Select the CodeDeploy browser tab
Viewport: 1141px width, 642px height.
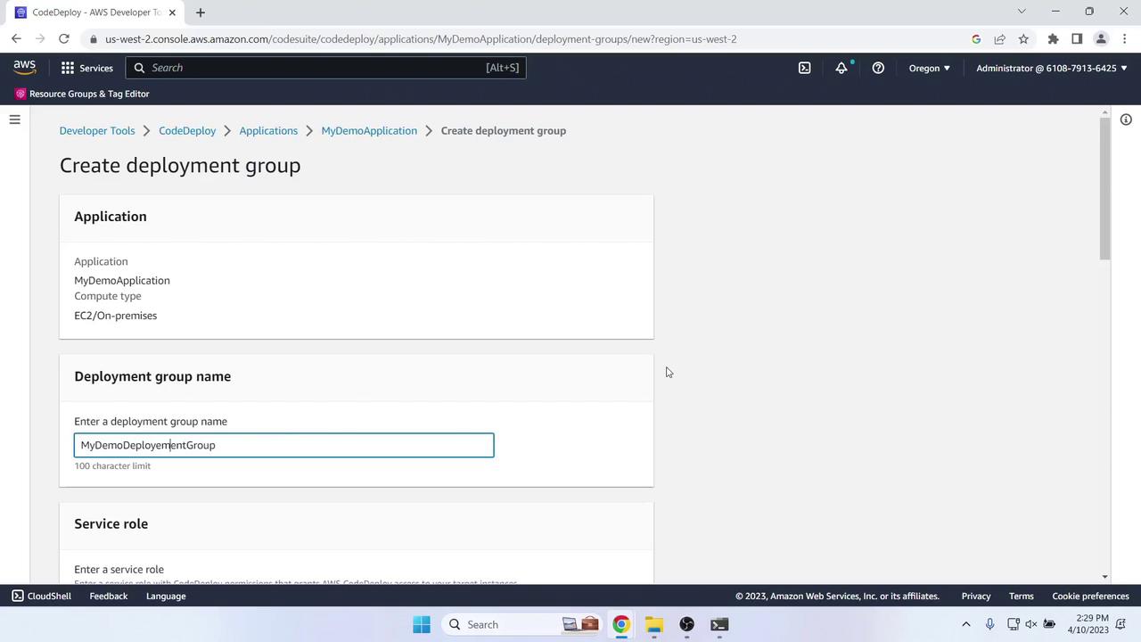coord(96,12)
